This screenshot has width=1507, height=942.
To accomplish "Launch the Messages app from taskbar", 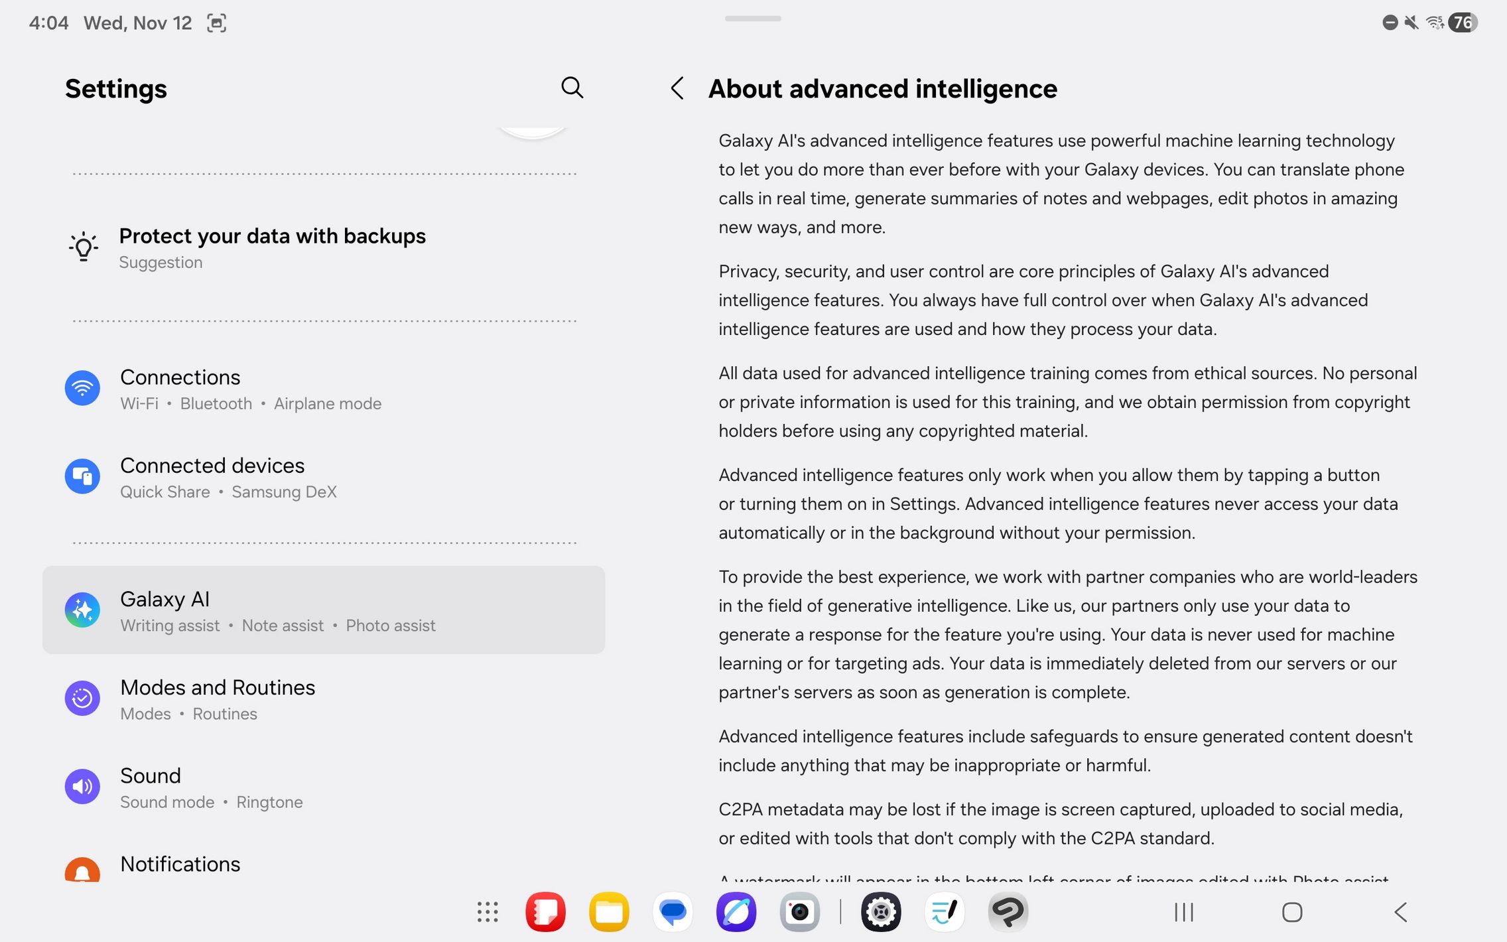I will click(x=673, y=912).
